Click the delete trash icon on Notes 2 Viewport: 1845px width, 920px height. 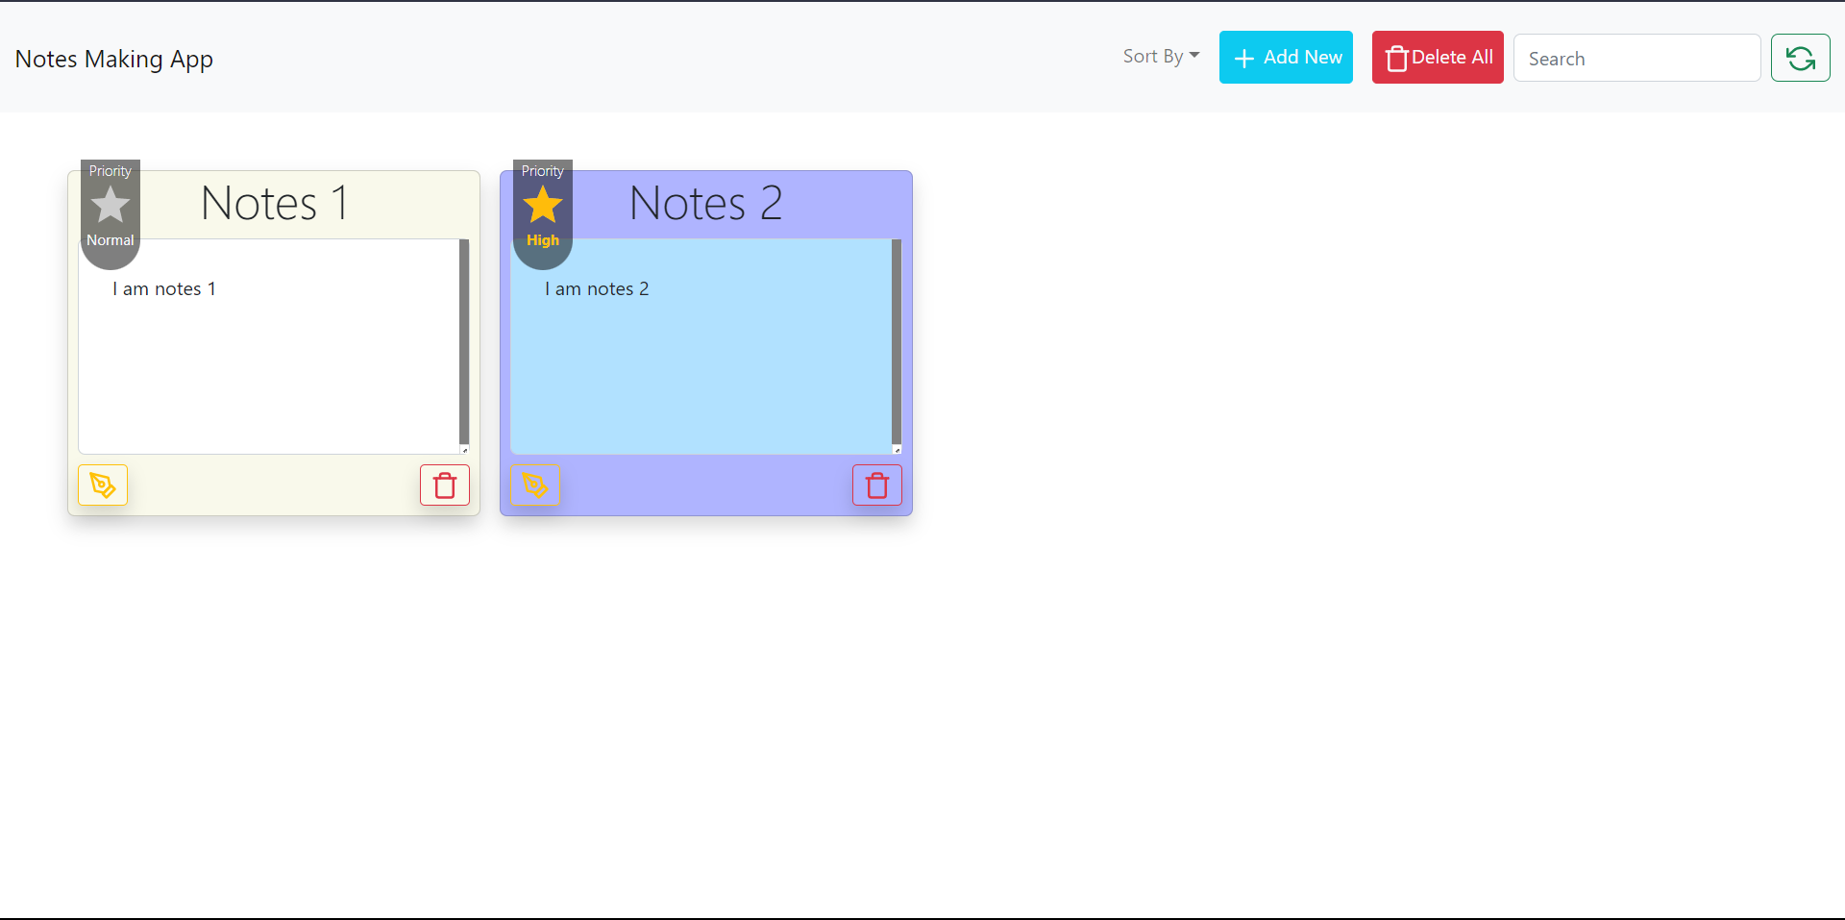coord(876,485)
